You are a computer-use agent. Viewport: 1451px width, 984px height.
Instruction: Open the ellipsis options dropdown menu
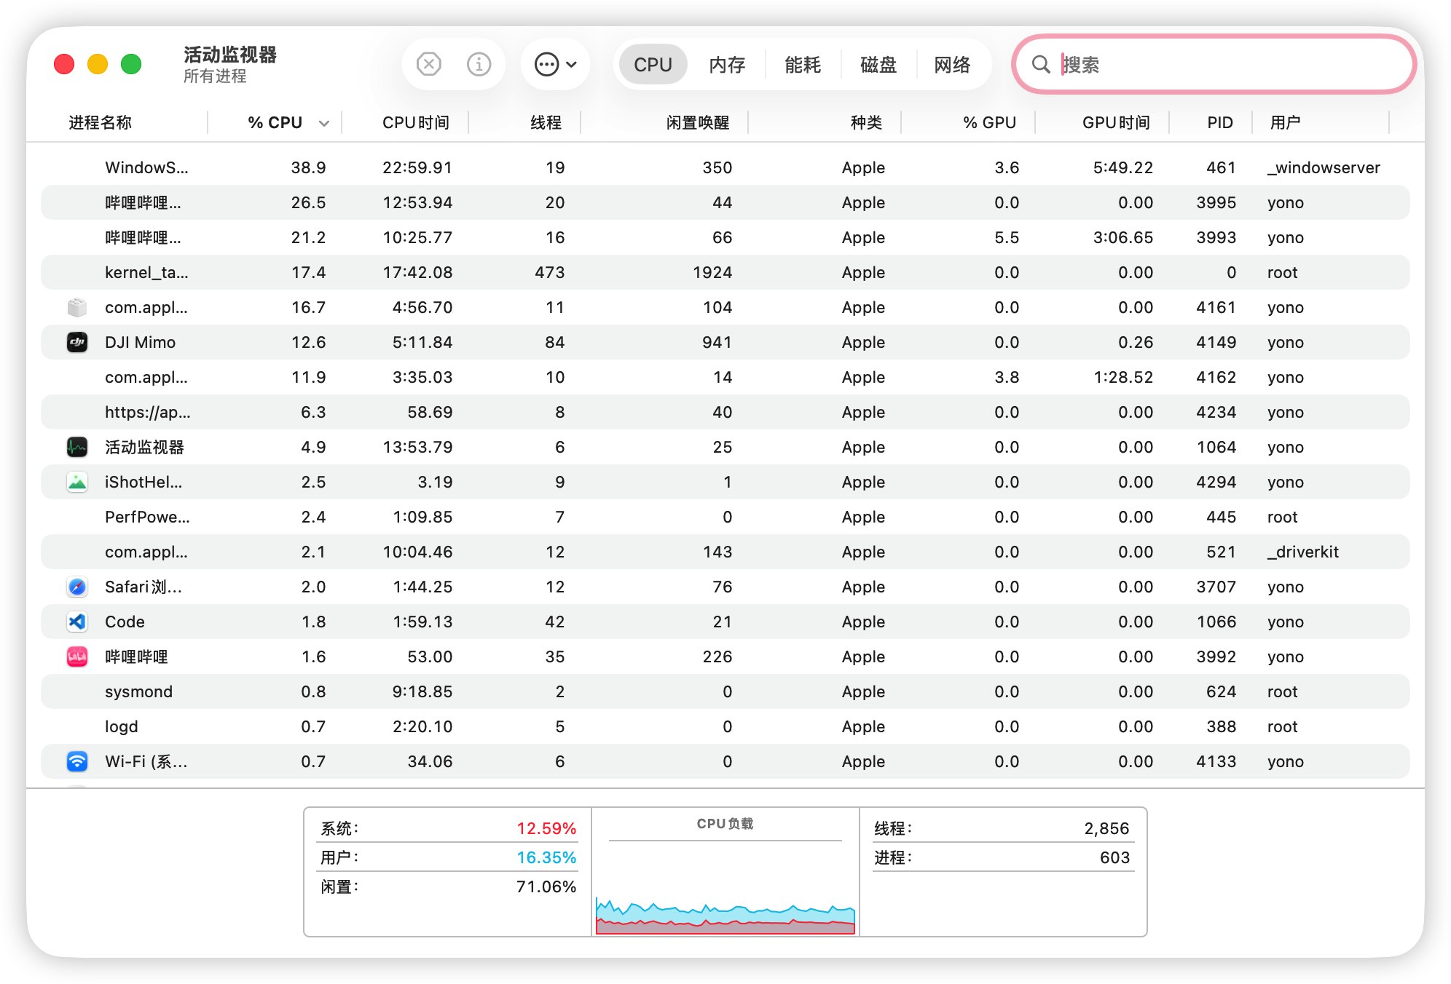click(x=555, y=65)
